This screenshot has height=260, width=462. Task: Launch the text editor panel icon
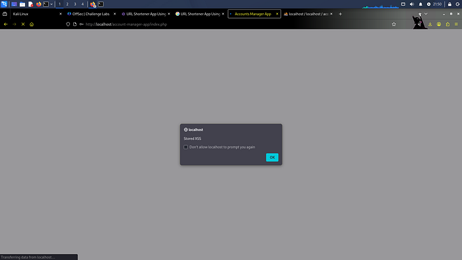30,4
